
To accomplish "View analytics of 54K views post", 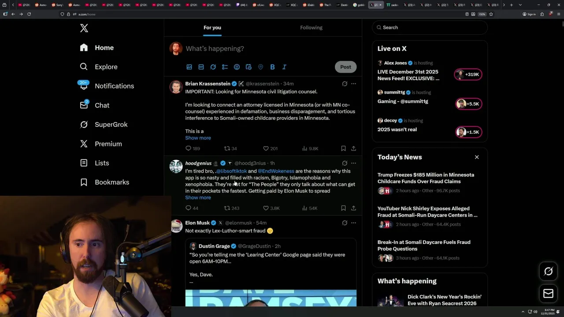I will [309, 208].
